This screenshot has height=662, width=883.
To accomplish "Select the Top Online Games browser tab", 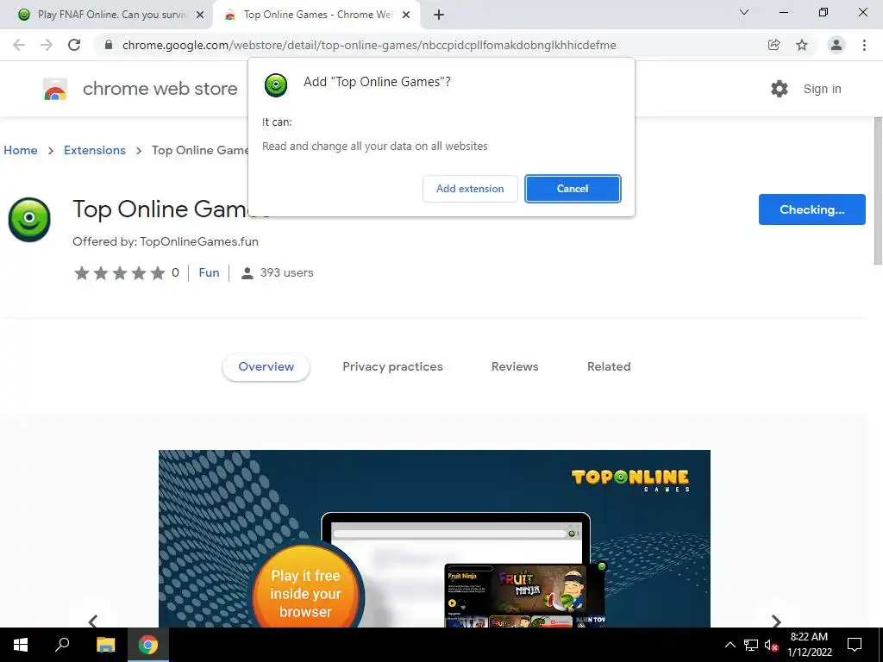I will pos(316,15).
